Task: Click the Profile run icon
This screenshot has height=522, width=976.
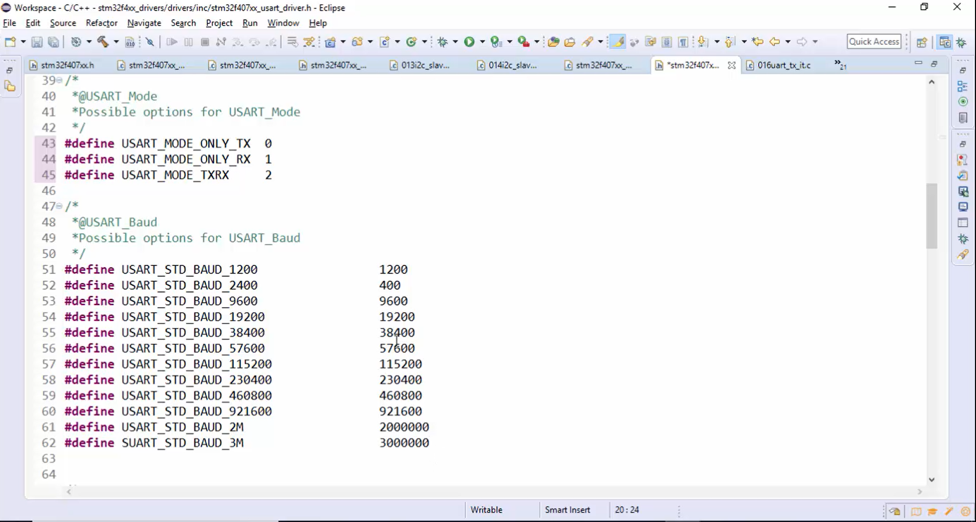Action: 496,42
